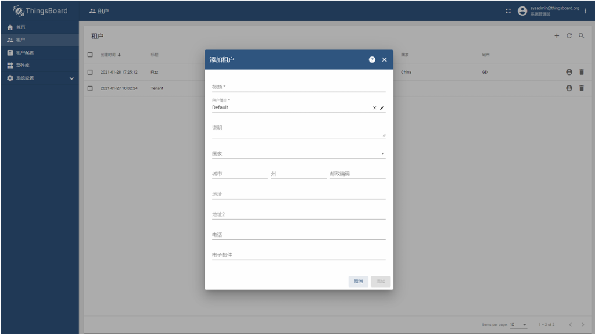Click the 添加 add button
595x334 pixels.
pos(381,281)
